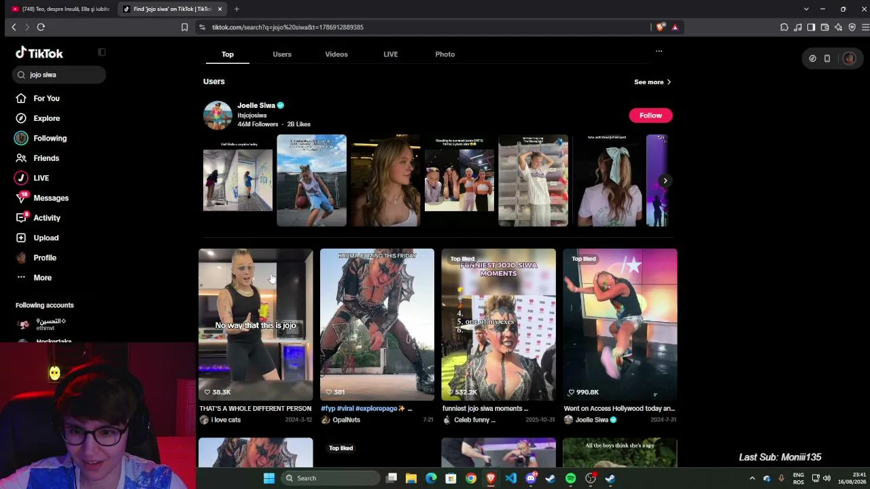Open the three-dot options above results
The width and height of the screenshot is (870, 489).
coord(659,51)
